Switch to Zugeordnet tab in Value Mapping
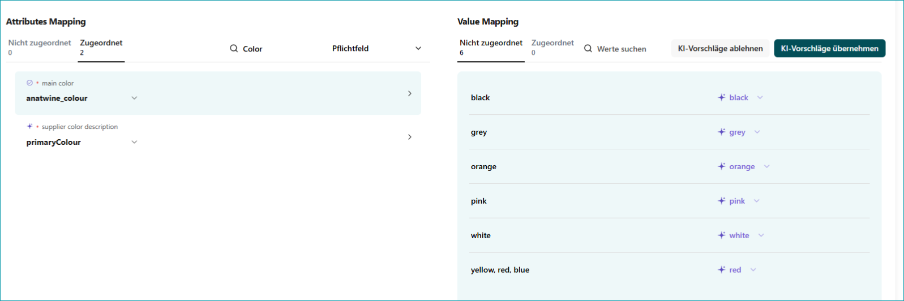 coord(552,48)
